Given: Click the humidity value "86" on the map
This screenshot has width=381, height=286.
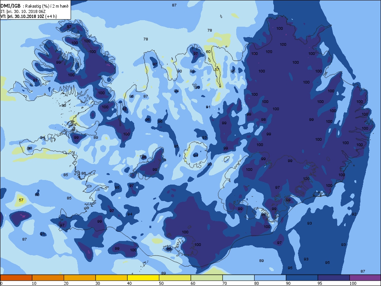Looking at the screenshot, I should click(x=83, y=174).
